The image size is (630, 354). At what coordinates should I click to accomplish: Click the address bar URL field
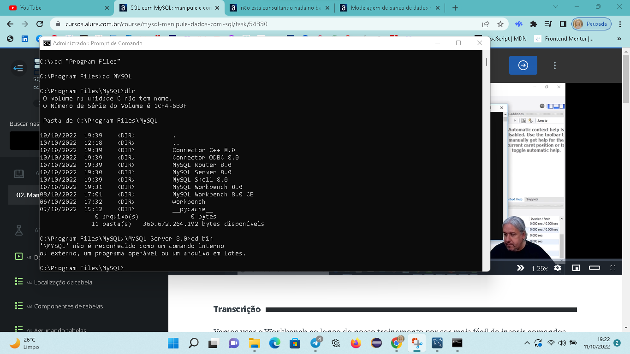coord(272,24)
